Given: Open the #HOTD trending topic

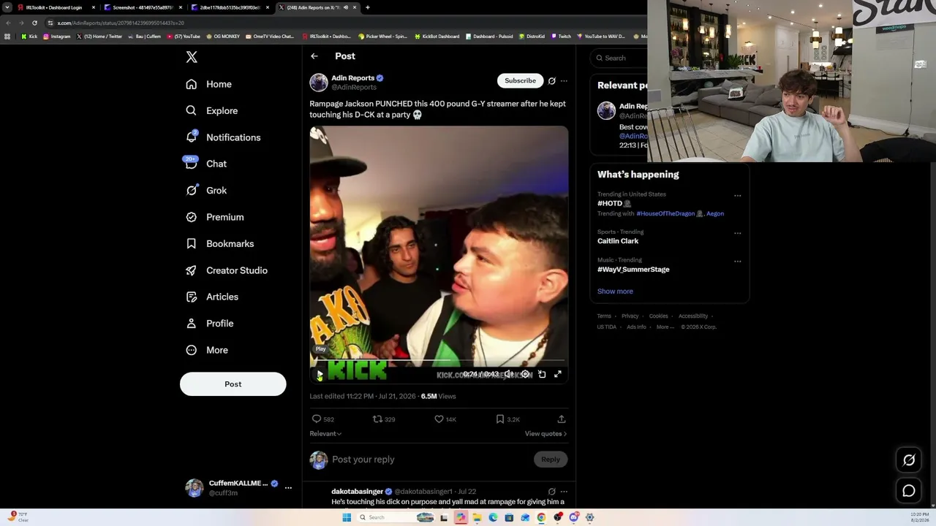Looking at the screenshot, I should pos(614,204).
